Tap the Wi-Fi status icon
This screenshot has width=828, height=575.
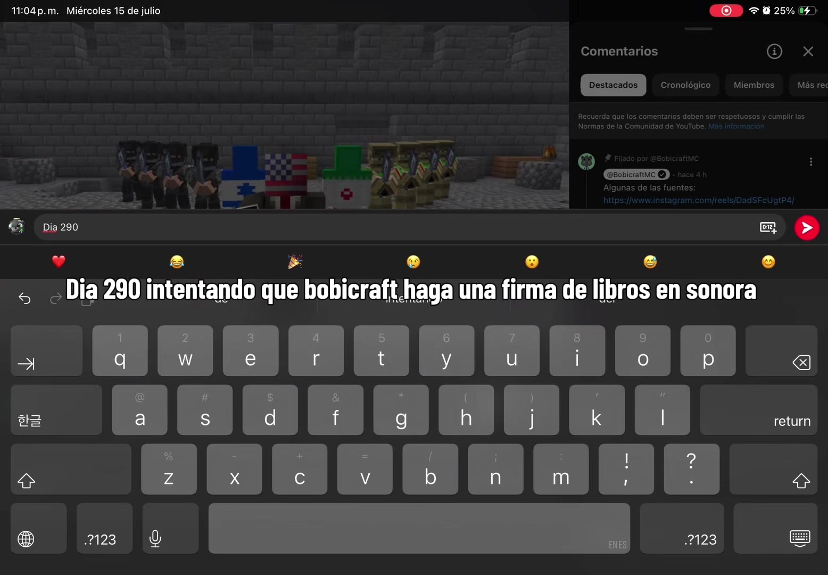pyautogui.click(x=754, y=11)
